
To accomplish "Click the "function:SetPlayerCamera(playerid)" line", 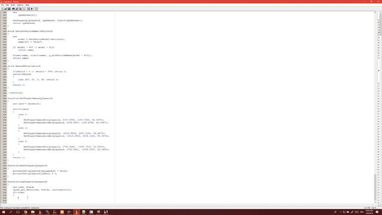I will pos(30,98).
